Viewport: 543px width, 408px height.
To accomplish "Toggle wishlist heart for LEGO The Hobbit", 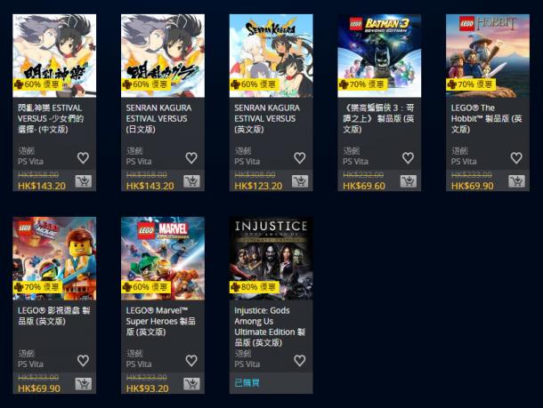I will click(516, 157).
